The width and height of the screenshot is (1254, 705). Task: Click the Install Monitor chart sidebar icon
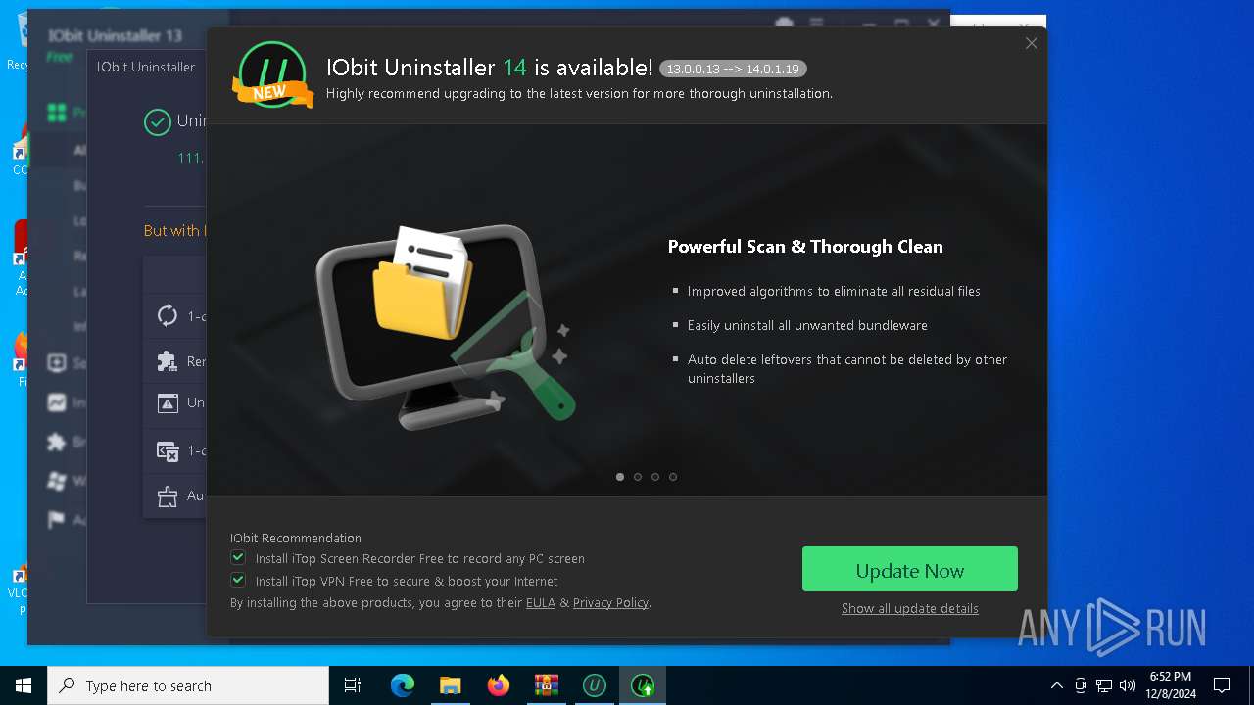pyautogui.click(x=57, y=402)
